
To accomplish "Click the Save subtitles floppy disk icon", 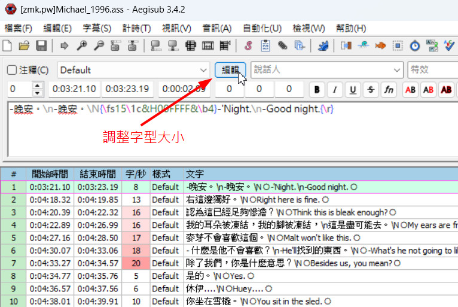I will coord(41,45).
